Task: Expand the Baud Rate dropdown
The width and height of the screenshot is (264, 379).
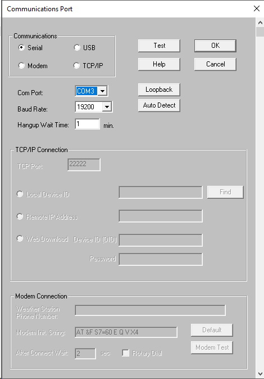Action: coord(107,106)
